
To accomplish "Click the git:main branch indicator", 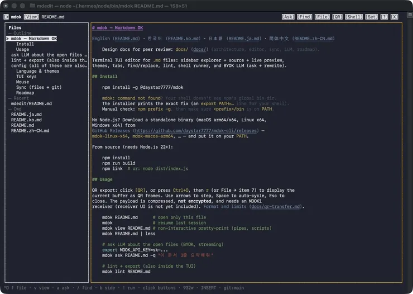I will tap(234, 288).
